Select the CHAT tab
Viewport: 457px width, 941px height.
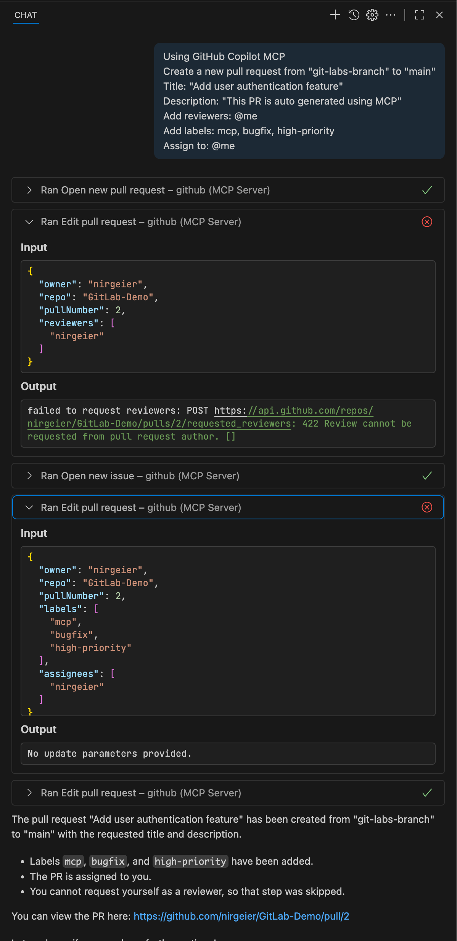(26, 15)
